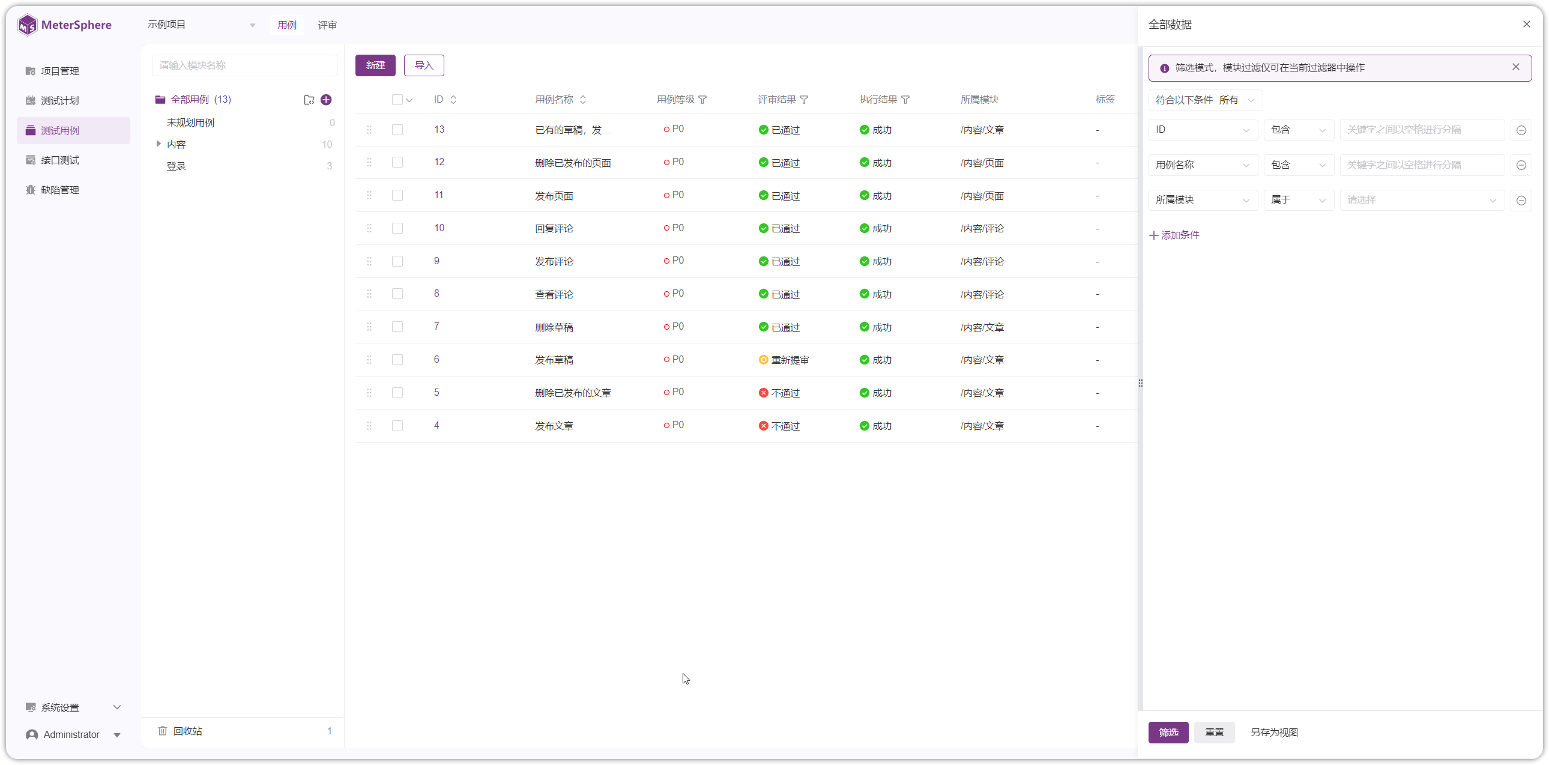Open the 回收站 recycle bin
The image size is (1549, 765).
tap(187, 731)
